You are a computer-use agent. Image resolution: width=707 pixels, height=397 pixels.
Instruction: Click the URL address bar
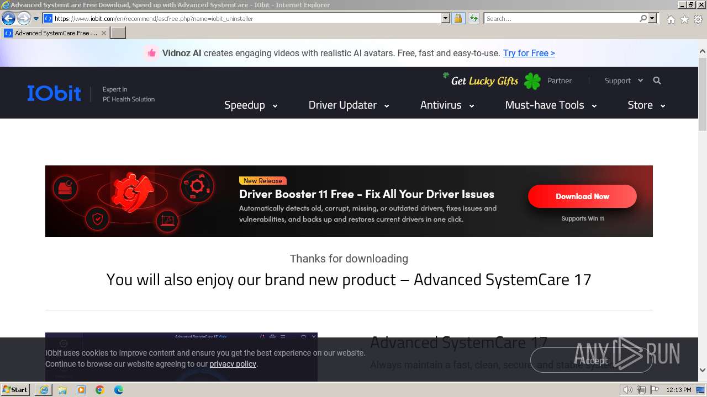coord(246,18)
